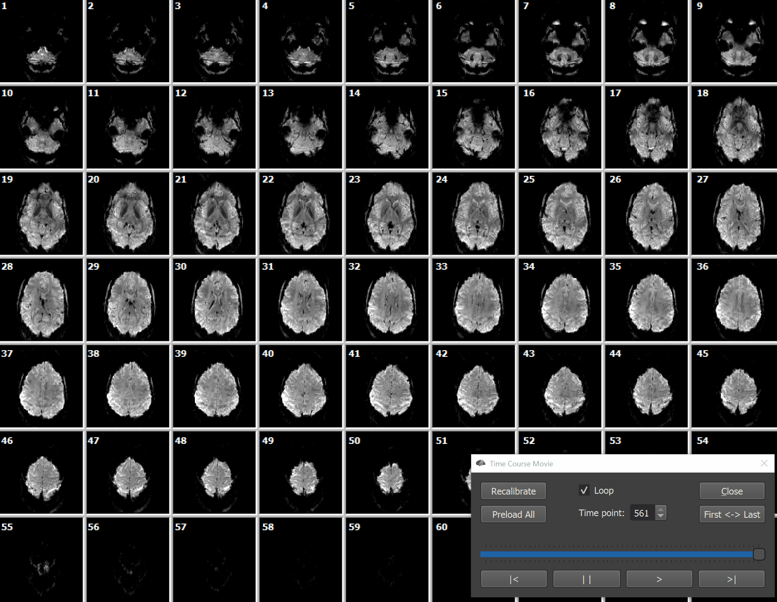777x602 pixels.
Task: Select slice 22 thumbnail
Action: [300, 214]
